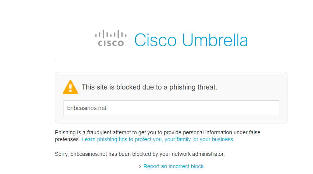Click "has been blocked by" in message
Image resolution: width=313 pixels, height=174 pixels.
click(x=133, y=154)
